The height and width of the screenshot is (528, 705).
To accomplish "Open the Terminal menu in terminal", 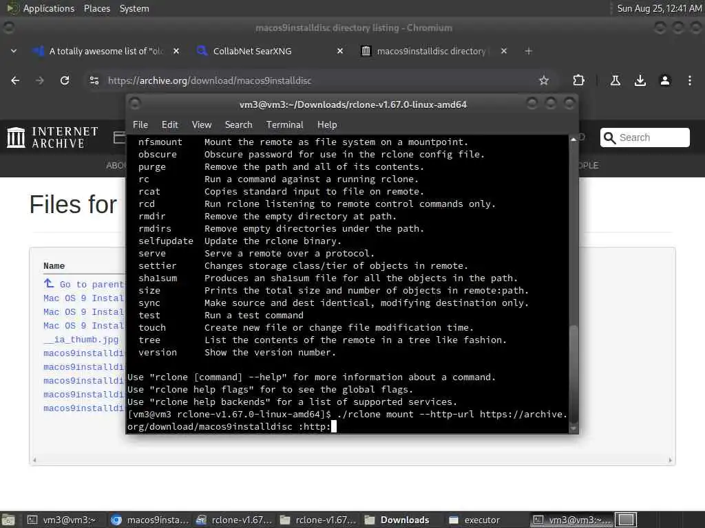I will (x=284, y=125).
